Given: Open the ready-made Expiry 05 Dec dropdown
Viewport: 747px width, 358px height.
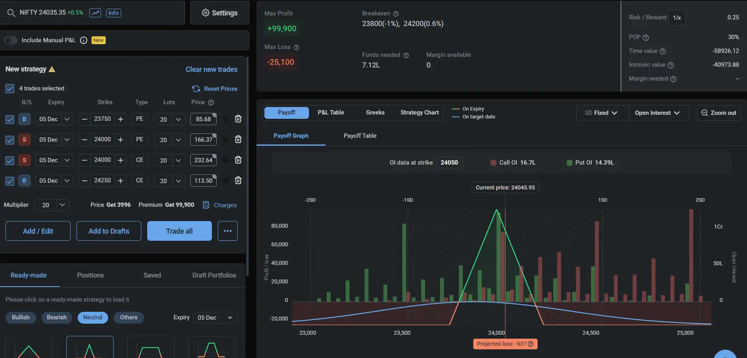Looking at the screenshot, I should tap(215, 318).
